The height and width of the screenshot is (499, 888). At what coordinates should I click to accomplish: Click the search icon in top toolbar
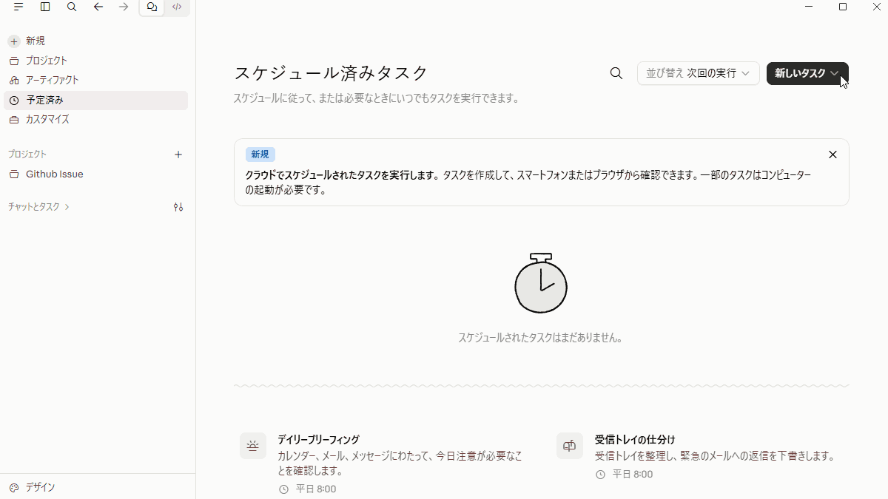[x=72, y=7]
